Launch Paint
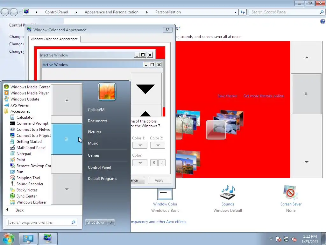Viewport: 326px width, 245px height. pyautogui.click(x=18, y=160)
